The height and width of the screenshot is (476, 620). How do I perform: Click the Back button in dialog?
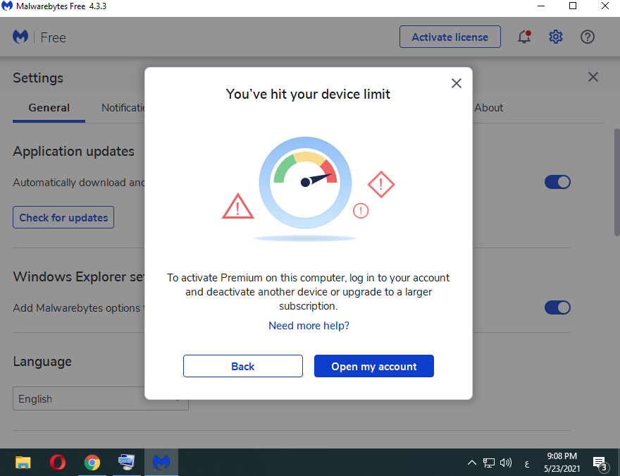click(243, 366)
